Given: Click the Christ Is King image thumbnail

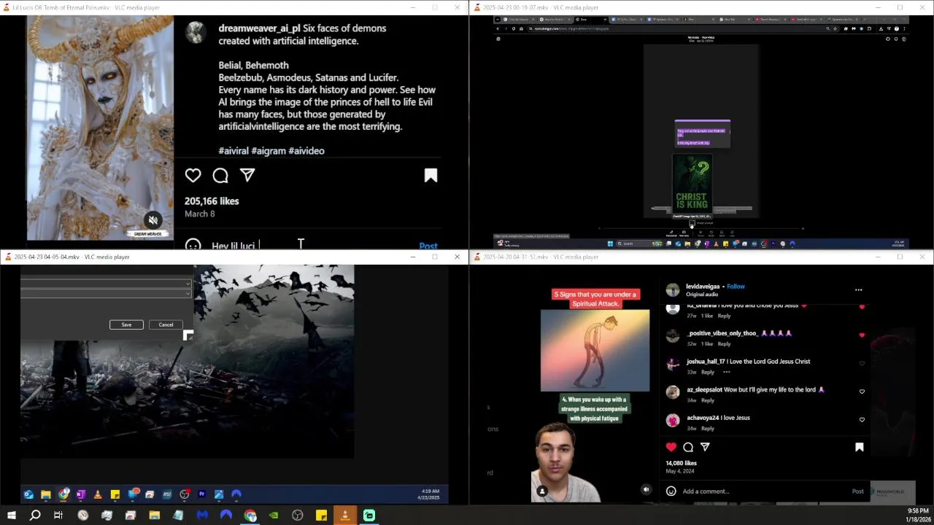Looking at the screenshot, I should [x=692, y=184].
